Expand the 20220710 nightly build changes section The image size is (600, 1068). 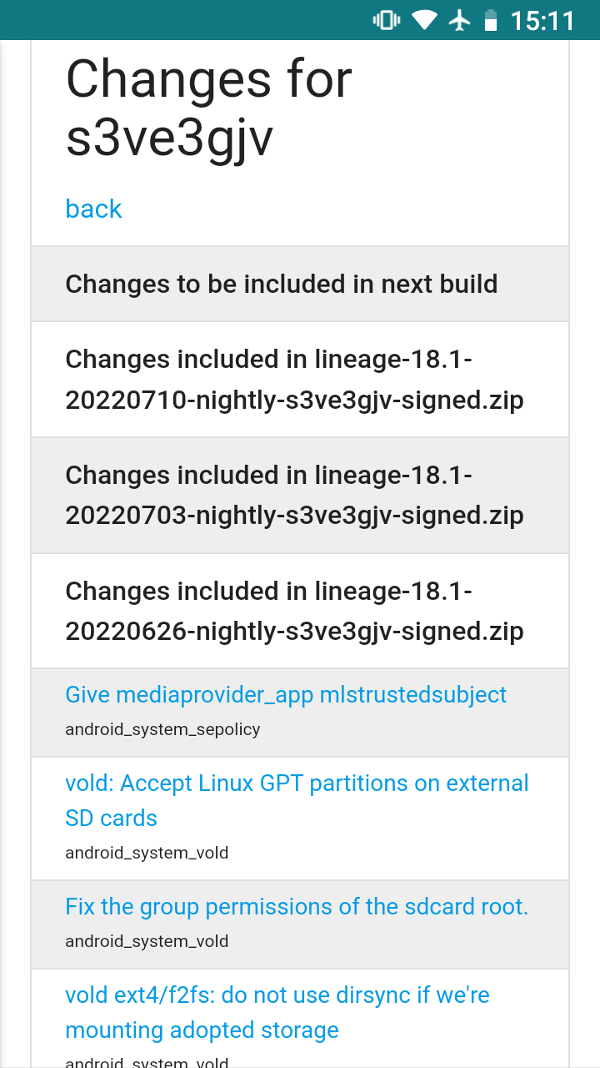click(x=294, y=380)
